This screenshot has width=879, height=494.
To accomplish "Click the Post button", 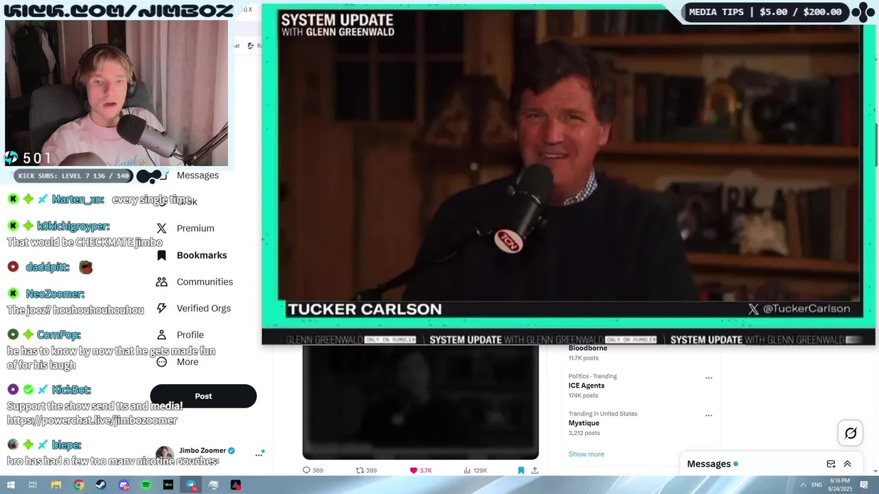I will (x=203, y=396).
